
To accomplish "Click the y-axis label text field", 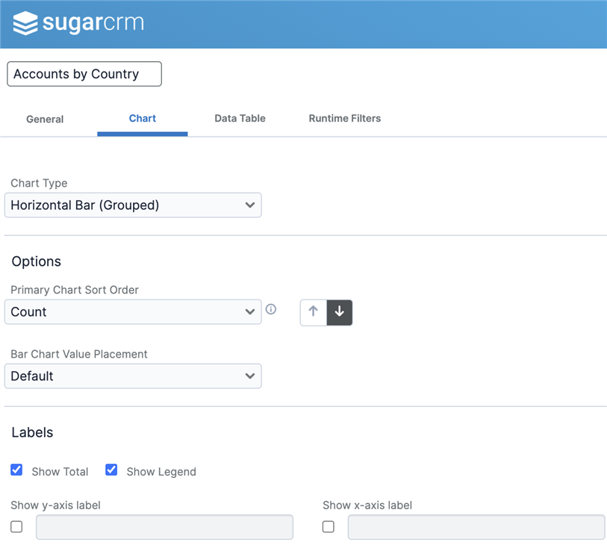I will (164, 527).
